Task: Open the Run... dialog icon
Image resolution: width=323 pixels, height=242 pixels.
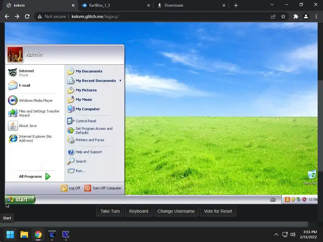Action: pyautogui.click(x=70, y=171)
